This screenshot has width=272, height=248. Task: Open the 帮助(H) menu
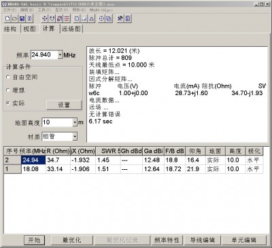pyautogui.click(x=79, y=10)
